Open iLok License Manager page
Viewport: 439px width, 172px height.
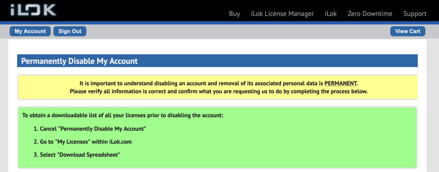click(x=282, y=14)
